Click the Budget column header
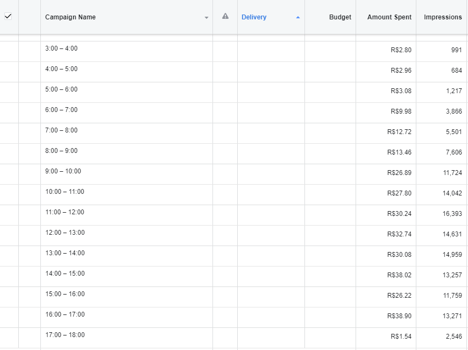468x350 pixels. (340, 17)
